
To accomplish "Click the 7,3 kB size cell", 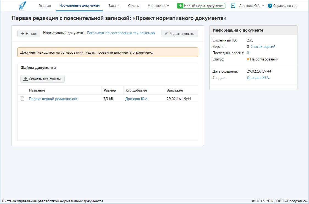I will 108,99.
